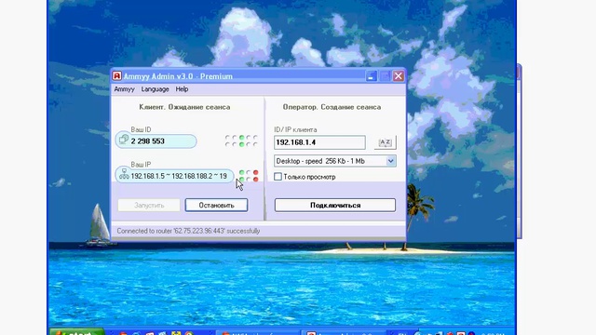Click the ID status indicator lights
This screenshot has height=335, width=596.
[x=241, y=141]
